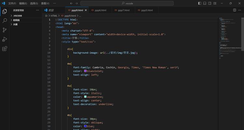Click the text-decoration: underline line

[93, 104]
